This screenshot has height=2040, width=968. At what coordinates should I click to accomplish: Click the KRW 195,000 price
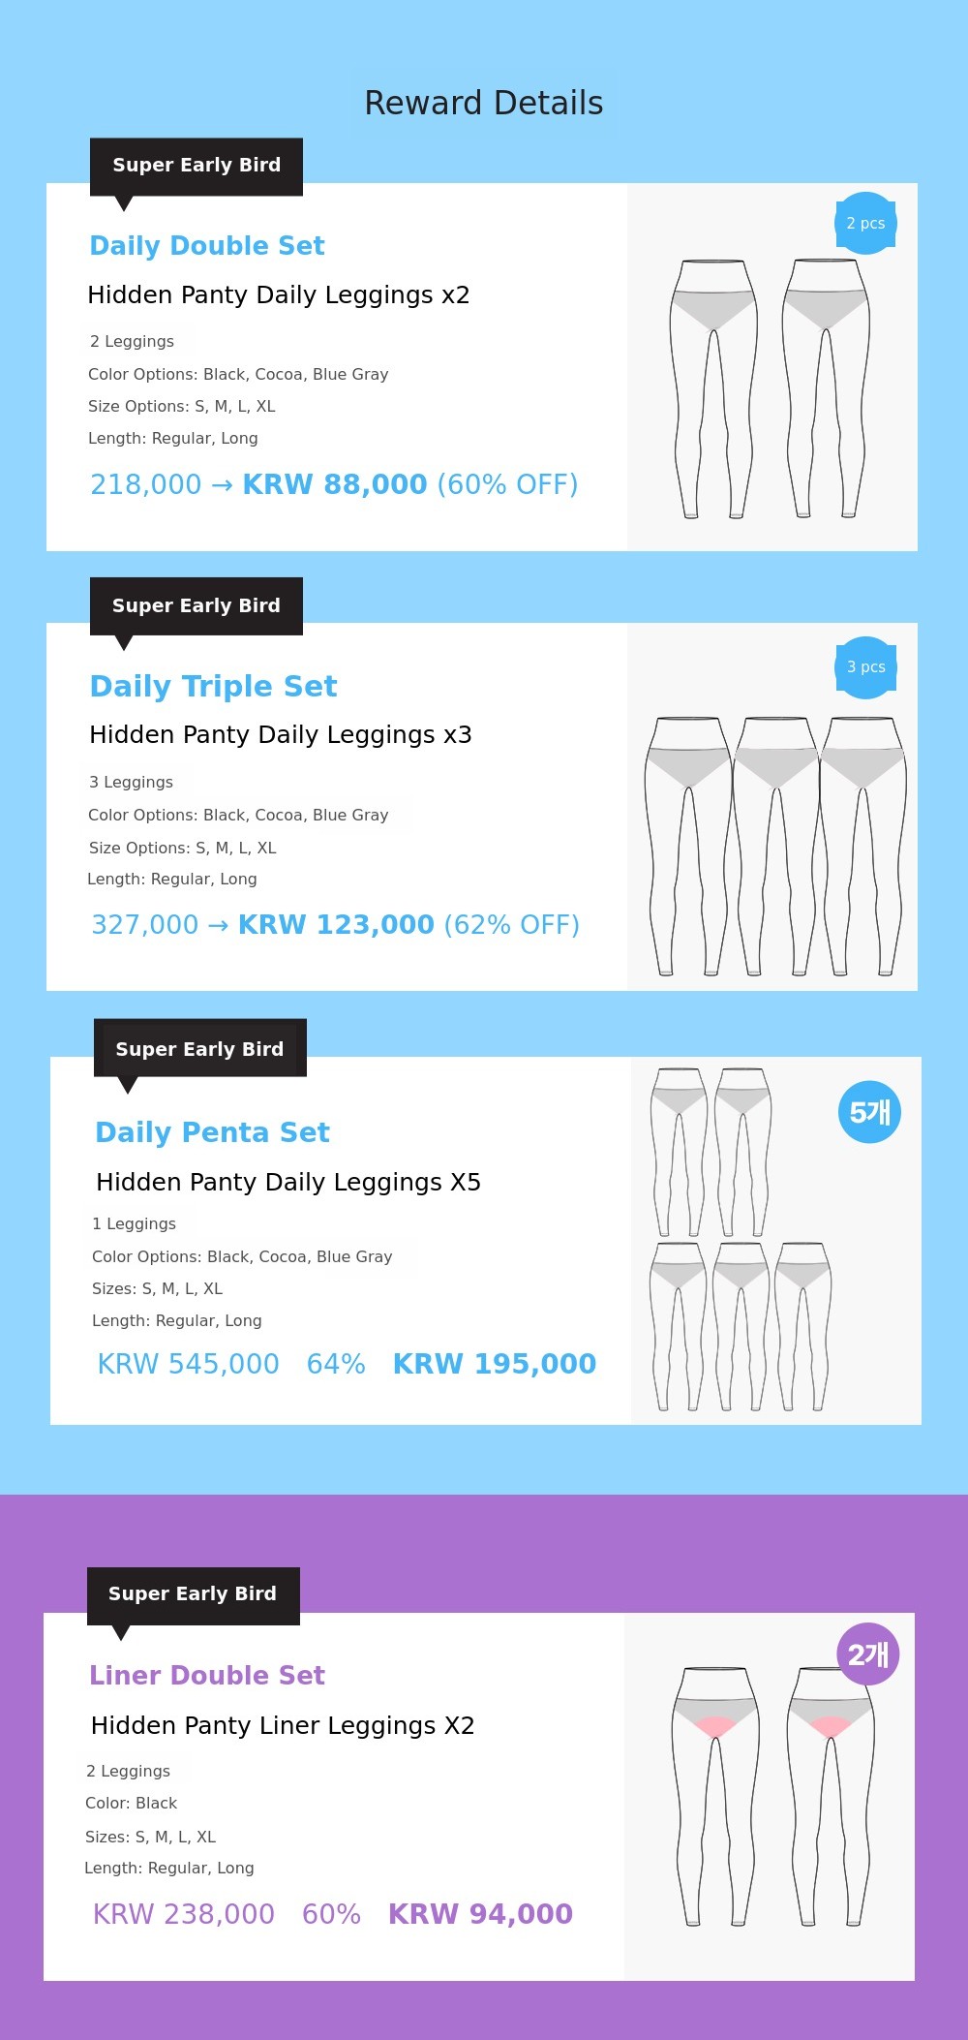494,1364
